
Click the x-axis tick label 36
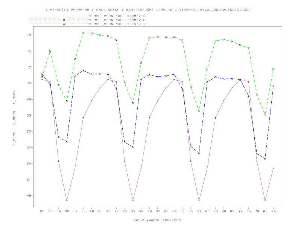[141, 211]
